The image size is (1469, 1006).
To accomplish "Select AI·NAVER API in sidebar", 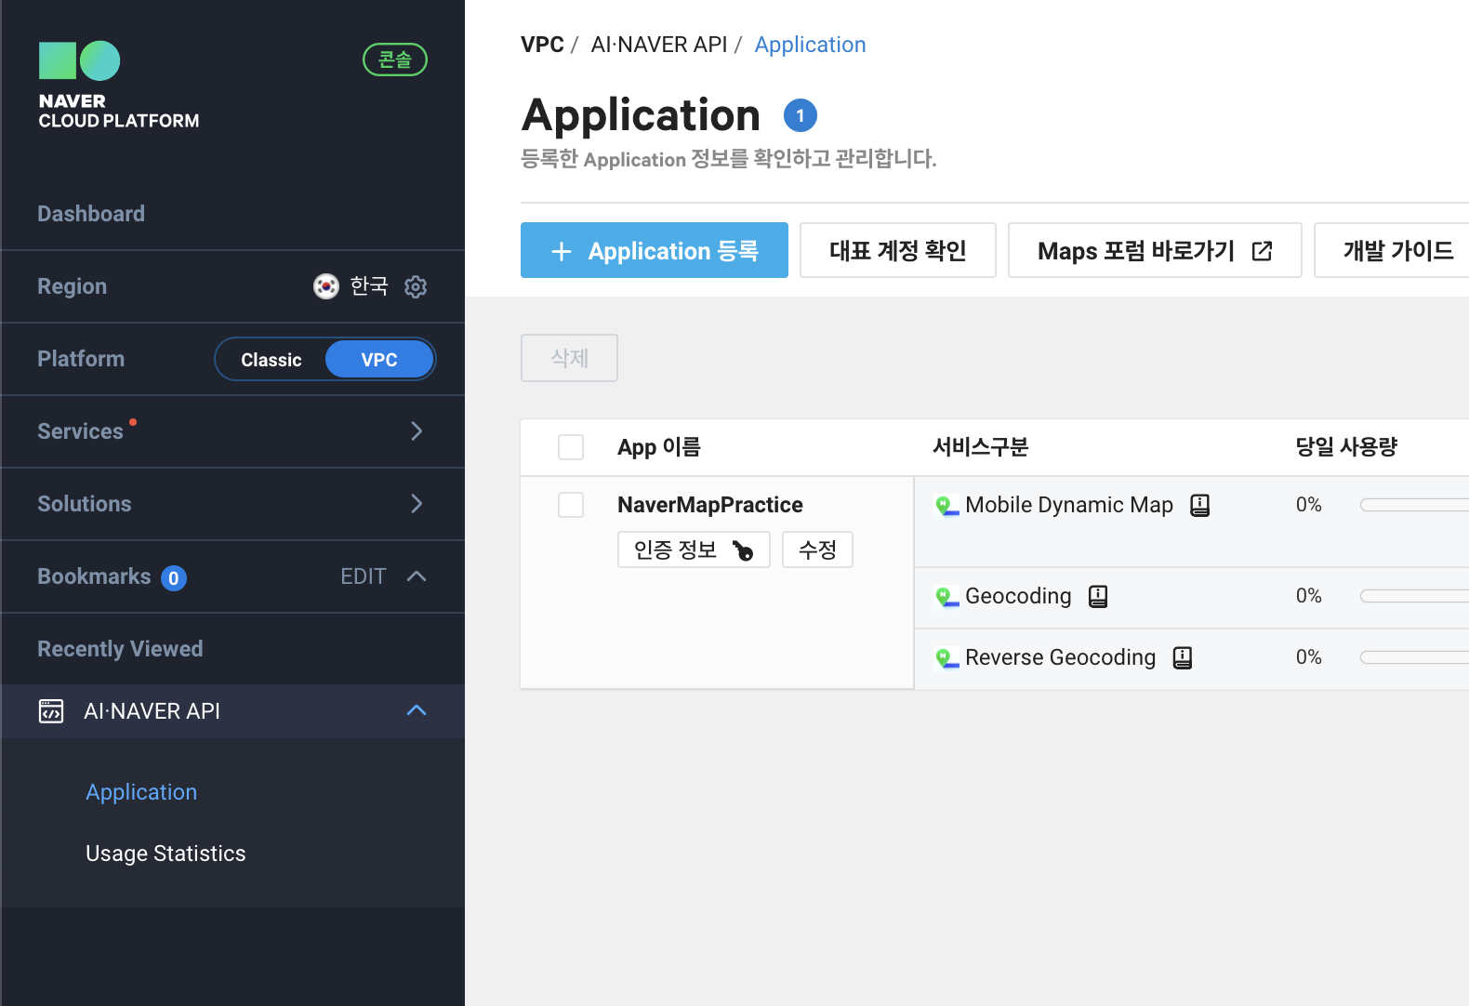I will click(x=152, y=711).
